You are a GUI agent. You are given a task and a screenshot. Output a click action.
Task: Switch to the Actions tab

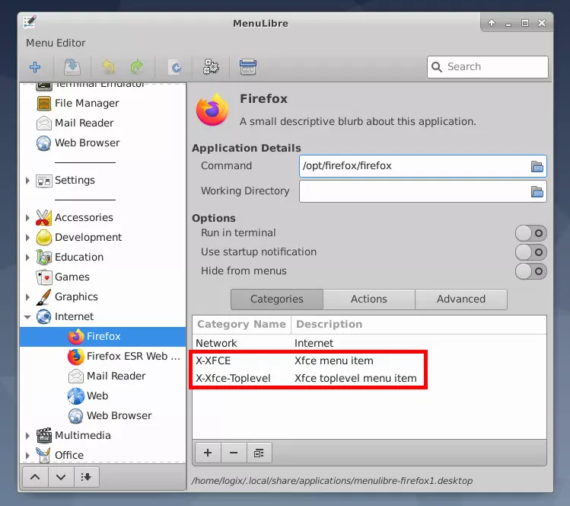tap(368, 299)
